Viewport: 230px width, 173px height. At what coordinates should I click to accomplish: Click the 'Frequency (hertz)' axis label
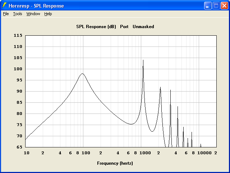pos(115,163)
